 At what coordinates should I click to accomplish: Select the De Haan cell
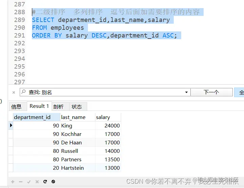tap(78, 142)
